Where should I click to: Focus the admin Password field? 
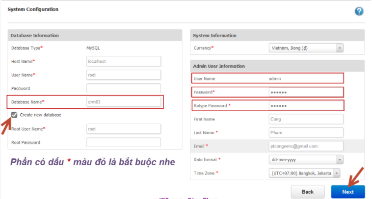tap(306, 92)
